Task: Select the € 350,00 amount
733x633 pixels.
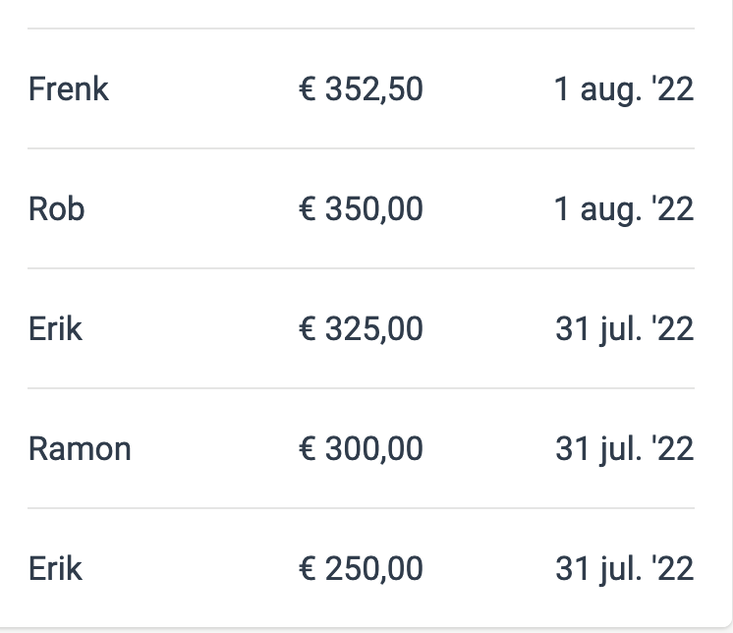Action: point(361,209)
